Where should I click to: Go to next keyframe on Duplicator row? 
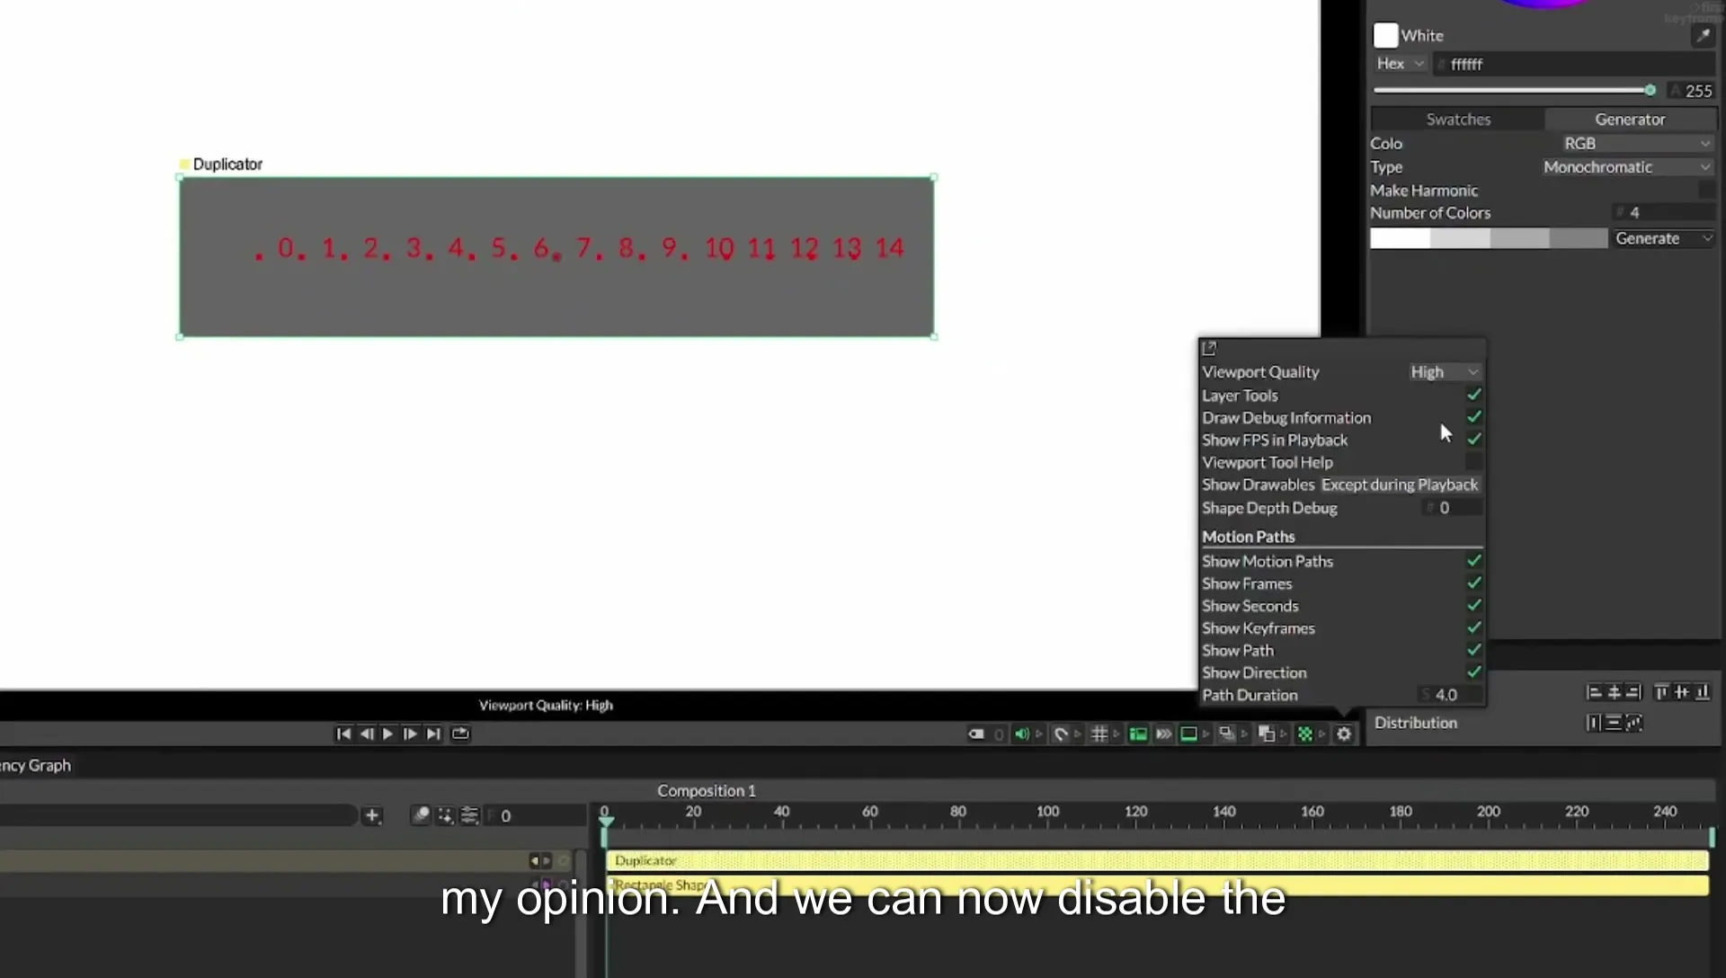pos(547,861)
